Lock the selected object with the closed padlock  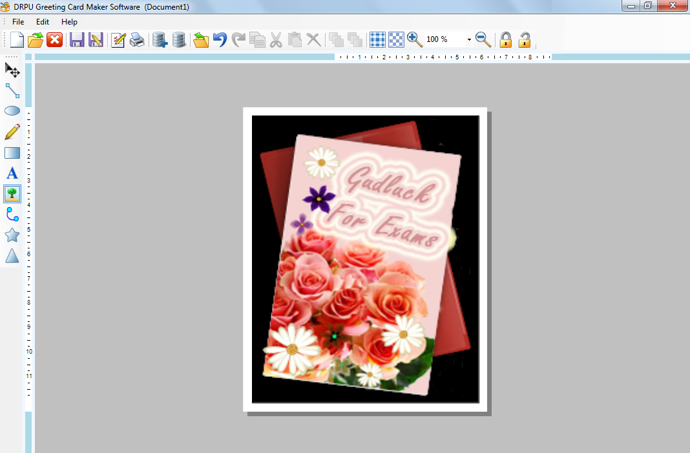pos(506,39)
